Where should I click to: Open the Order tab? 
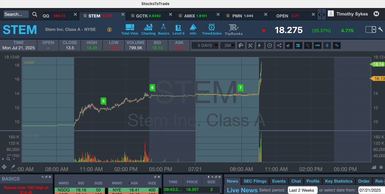(x=363, y=181)
